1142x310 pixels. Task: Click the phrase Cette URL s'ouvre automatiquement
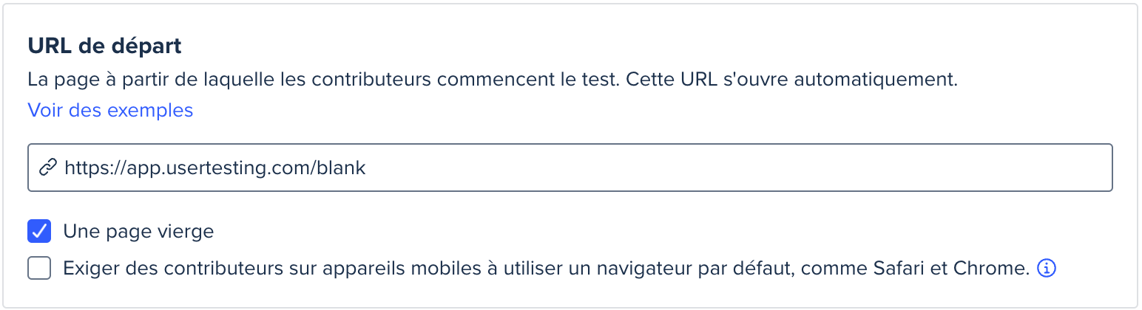coord(791,79)
